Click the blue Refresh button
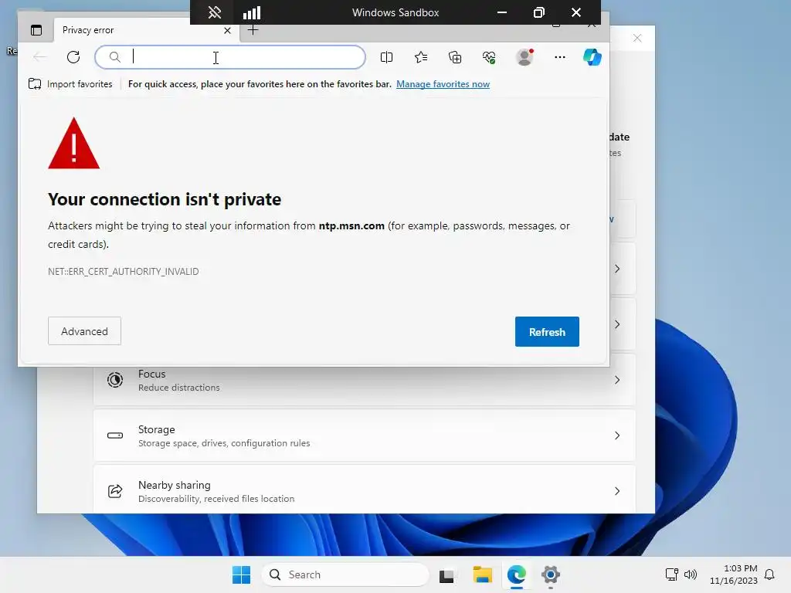The width and height of the screenshot is (791, 593). click(547, 332)
